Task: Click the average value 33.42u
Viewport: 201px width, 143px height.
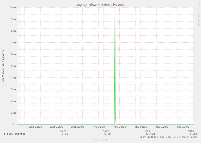Action: pyautogui.click(x=150, y=134)
